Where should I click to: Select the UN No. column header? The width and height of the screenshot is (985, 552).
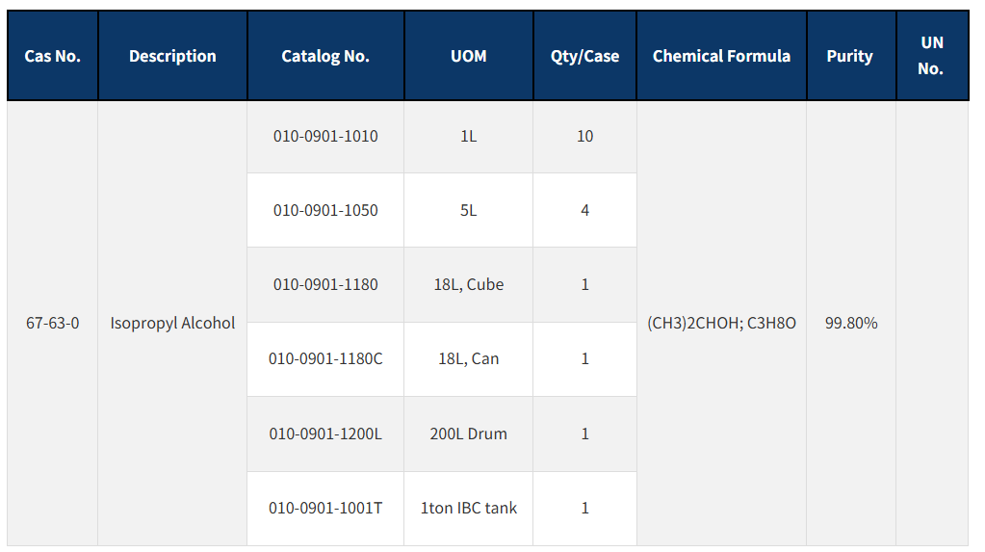tap(932, 56)
